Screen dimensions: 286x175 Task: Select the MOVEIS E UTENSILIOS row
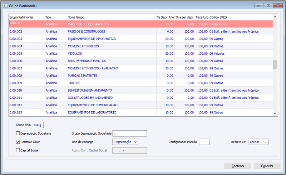click(x=141, y=46)
